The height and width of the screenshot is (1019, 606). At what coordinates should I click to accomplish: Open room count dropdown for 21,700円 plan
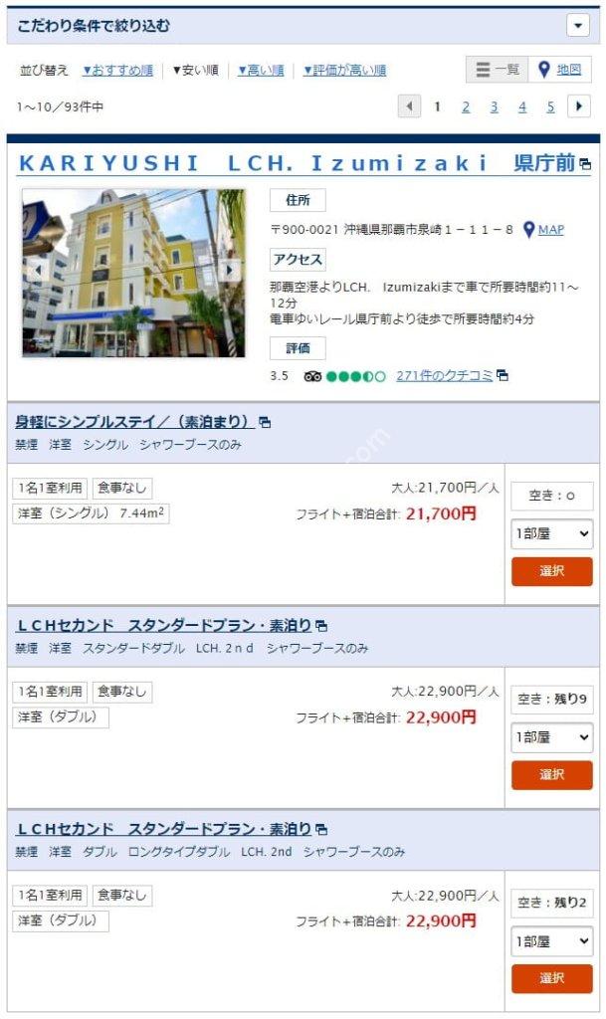click(551, 533)
